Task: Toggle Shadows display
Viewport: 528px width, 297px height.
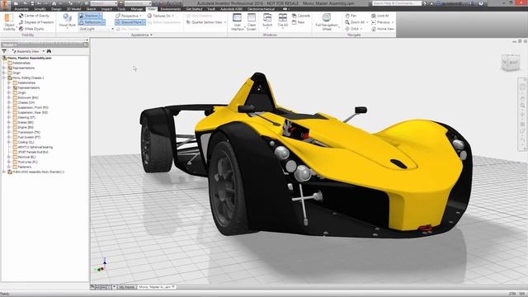Action: click(88, 16)
